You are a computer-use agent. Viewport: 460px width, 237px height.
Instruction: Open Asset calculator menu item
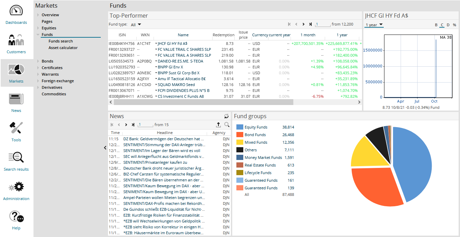coord(63,48)
